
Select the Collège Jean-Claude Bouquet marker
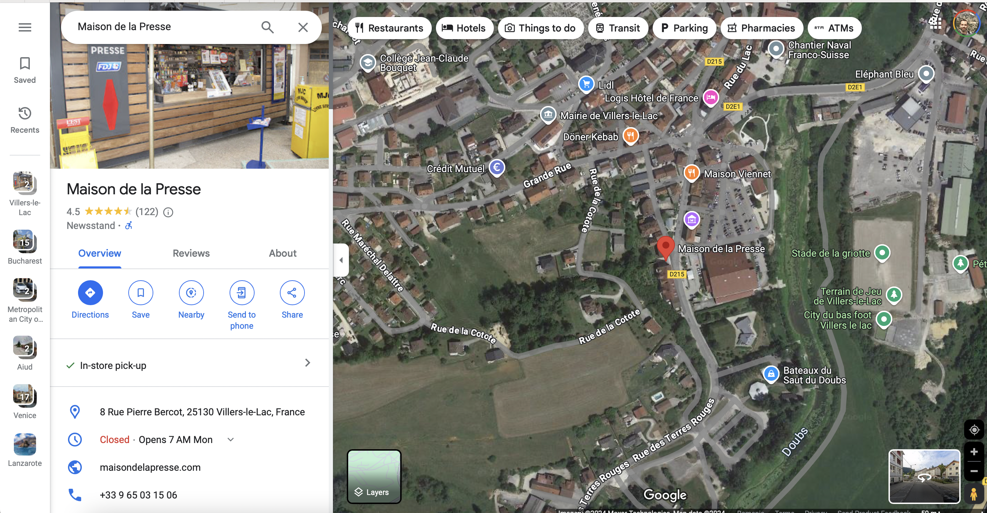pos(368,63)
